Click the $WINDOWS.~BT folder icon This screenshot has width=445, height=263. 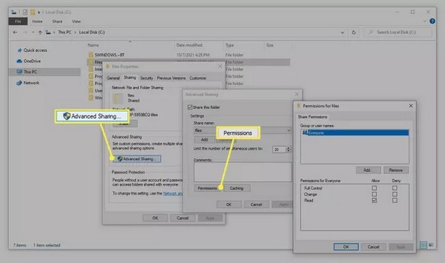point(91,55)
